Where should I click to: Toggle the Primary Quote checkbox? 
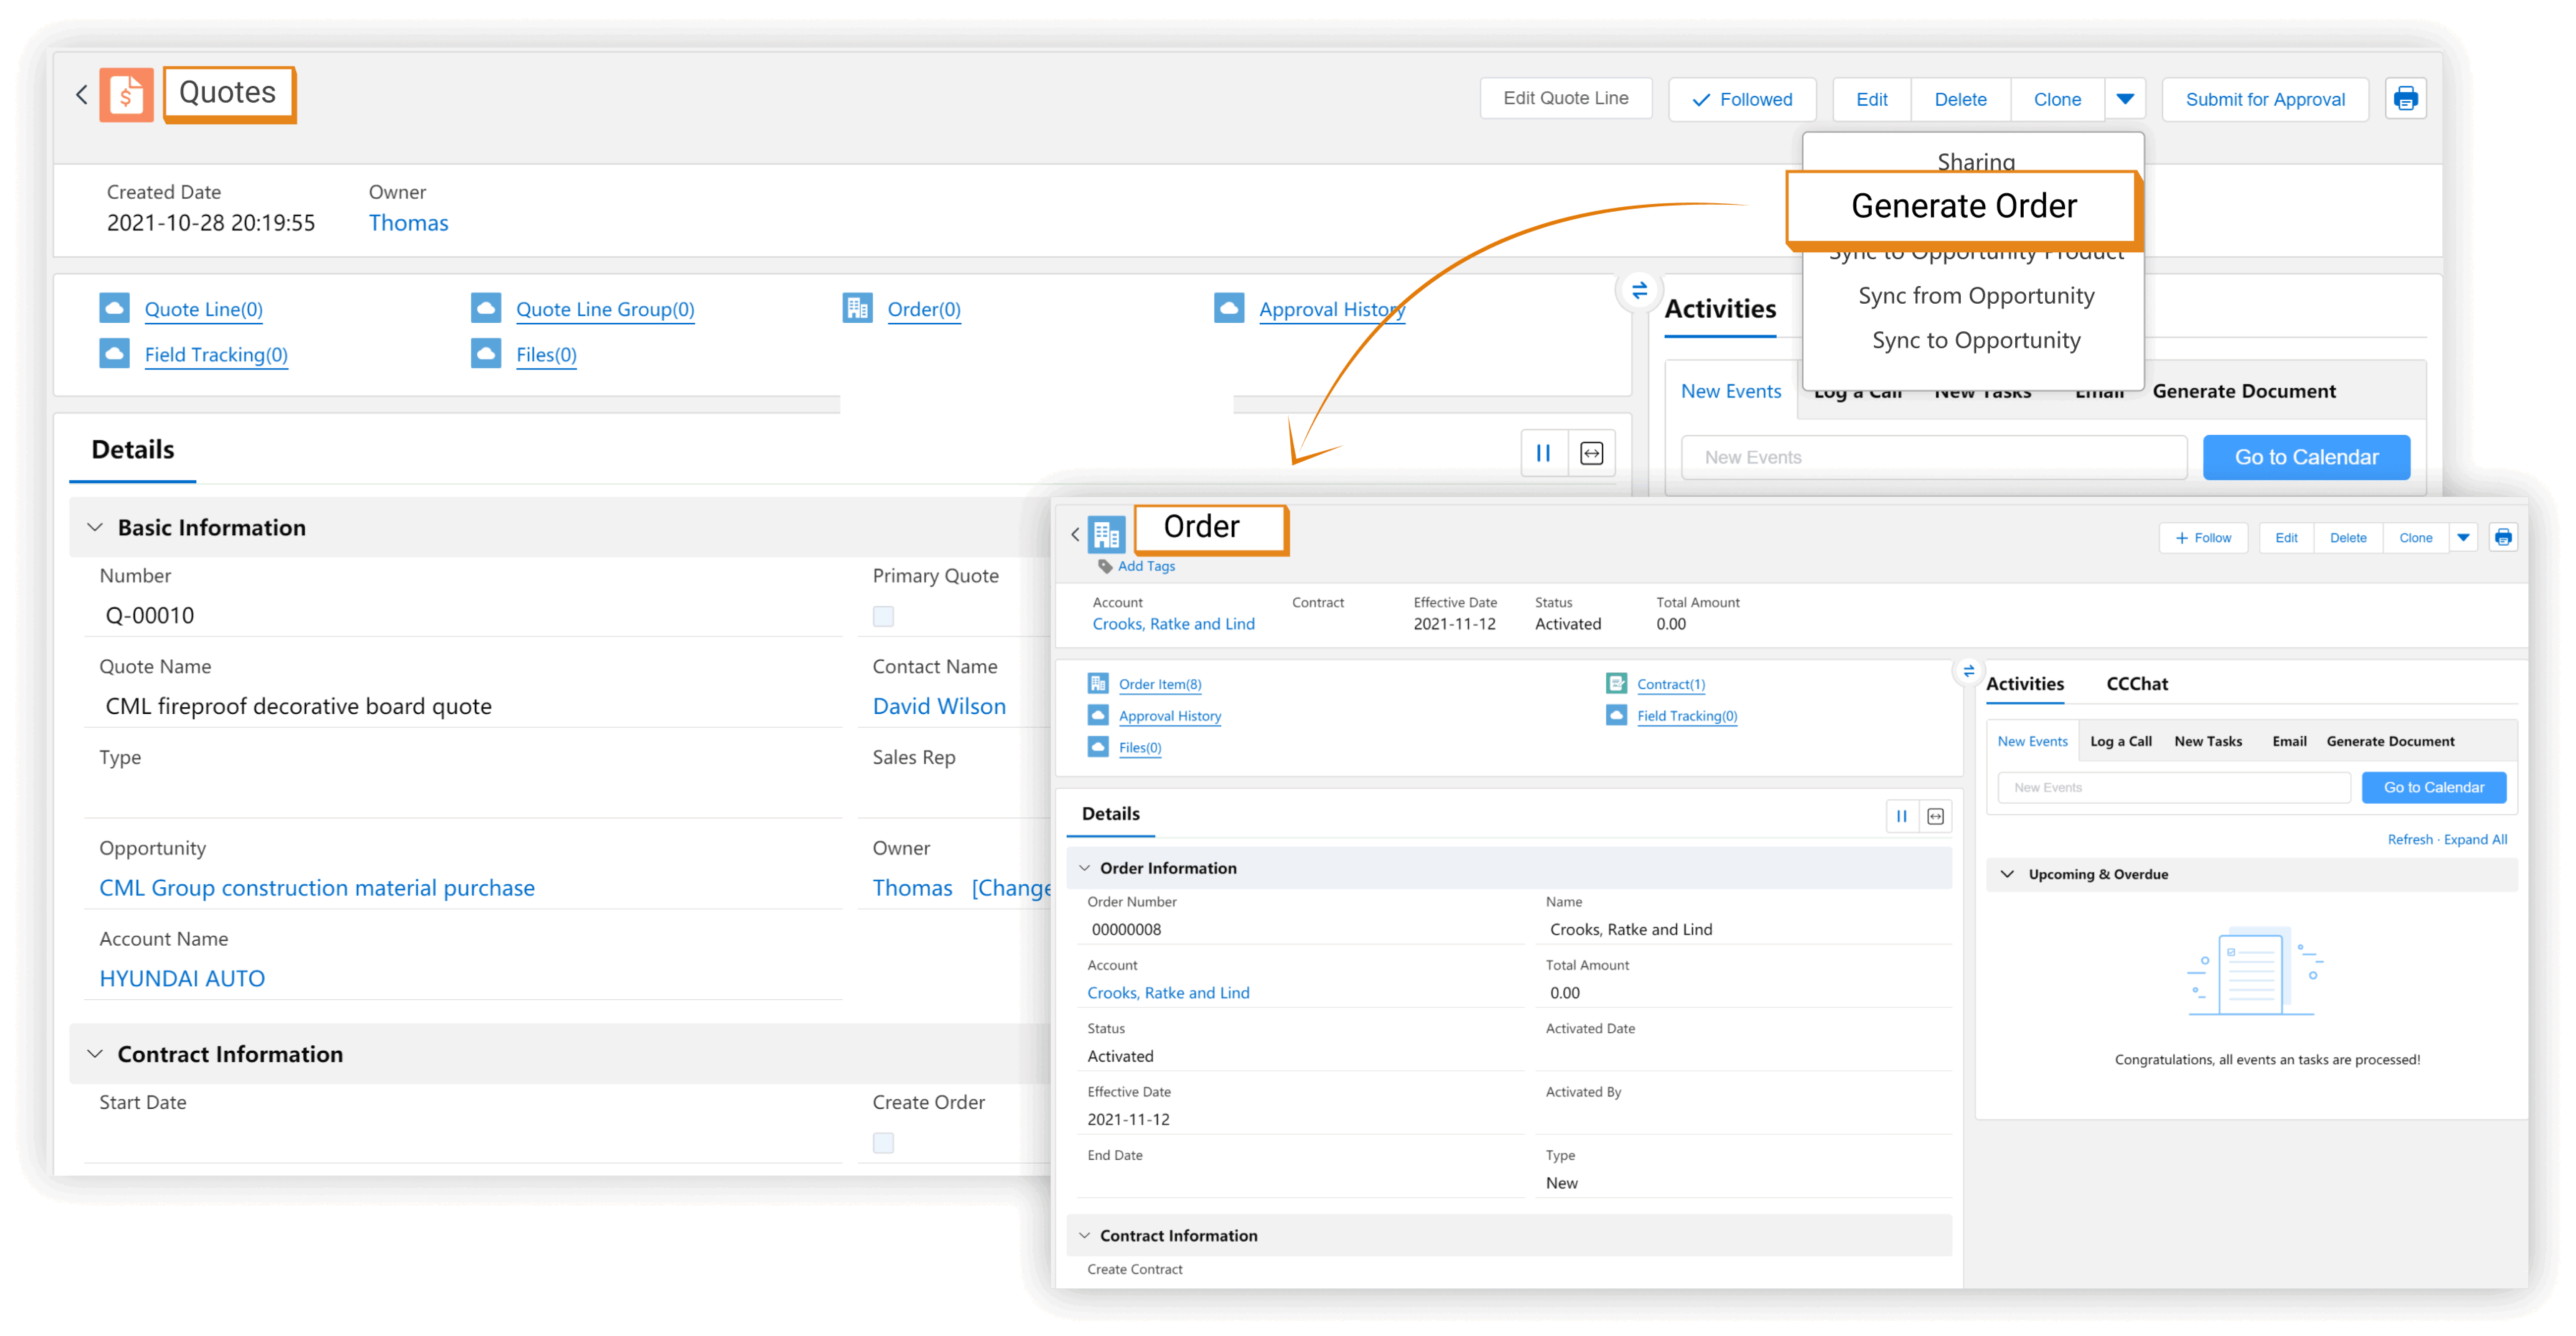pos(882,616)
